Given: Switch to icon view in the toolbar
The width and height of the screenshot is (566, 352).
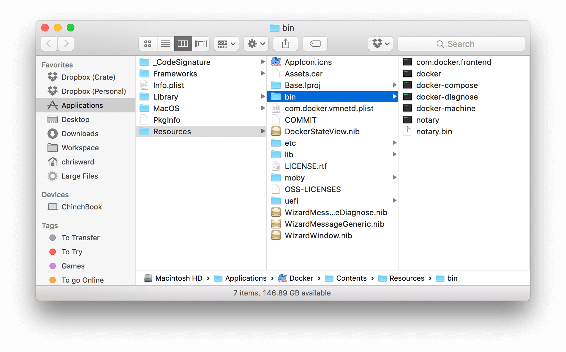Looking at the screenshot, I should pyautogui.click(x=148, y=44).
